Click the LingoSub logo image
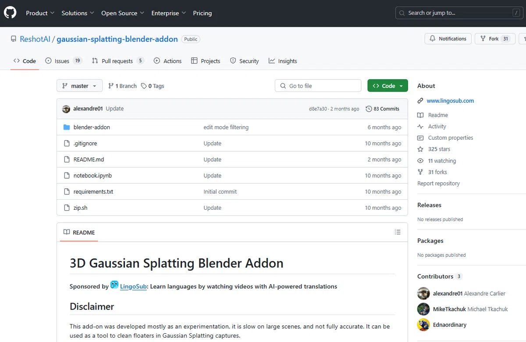This screenshot has width=526, height=342. [x=114, y=285]
